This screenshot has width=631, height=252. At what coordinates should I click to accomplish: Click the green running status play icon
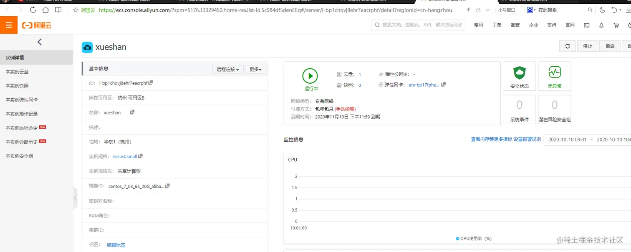pos(310,76)
